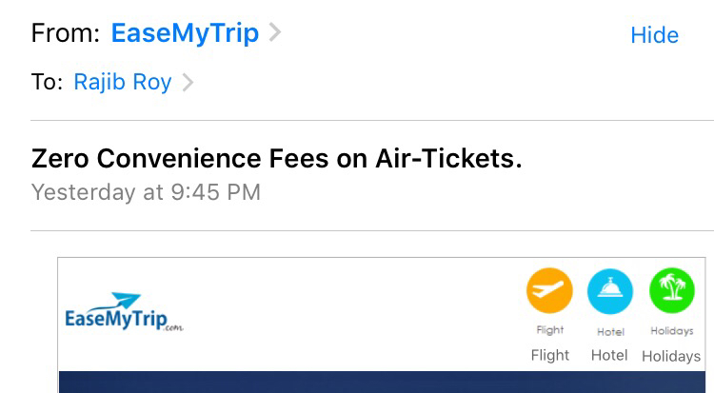Tap the dark blue banner image
Viewport: 714px width, 393px height.
pos(381,383)
